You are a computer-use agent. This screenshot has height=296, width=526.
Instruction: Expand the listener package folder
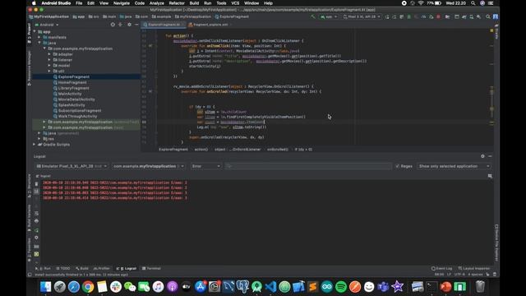pyautogui.click(x=49, y=60)
